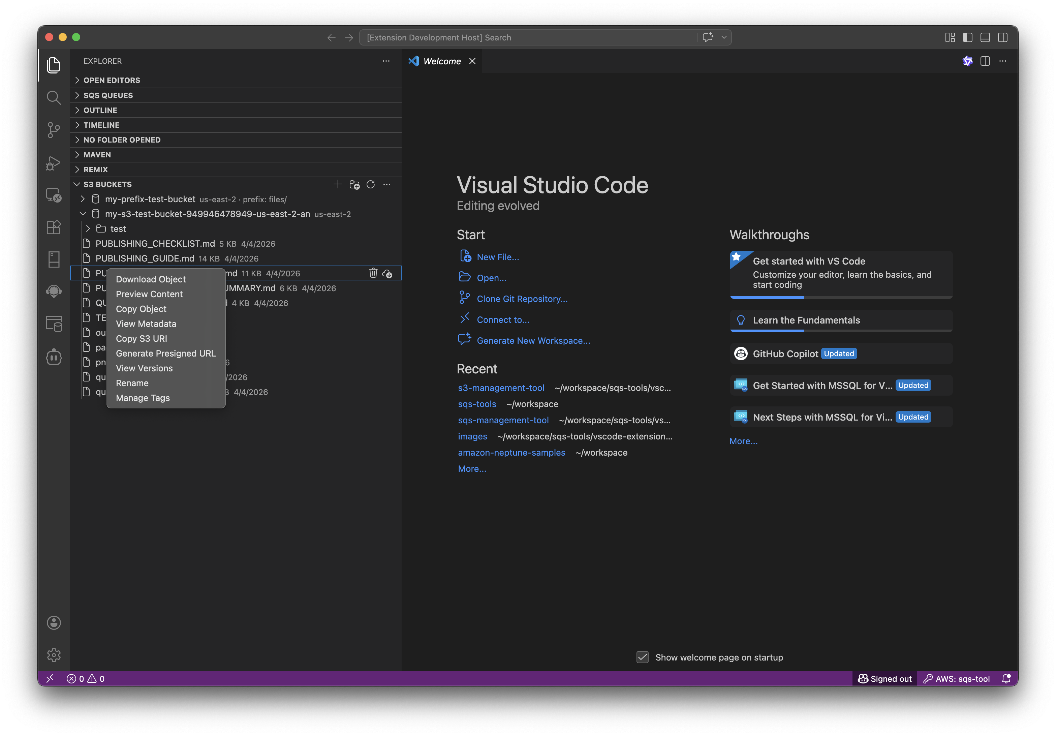Screen dimensions: 1056x736
Task: Click the add bucket with prefix folder icon
Action: click(354, 184)
